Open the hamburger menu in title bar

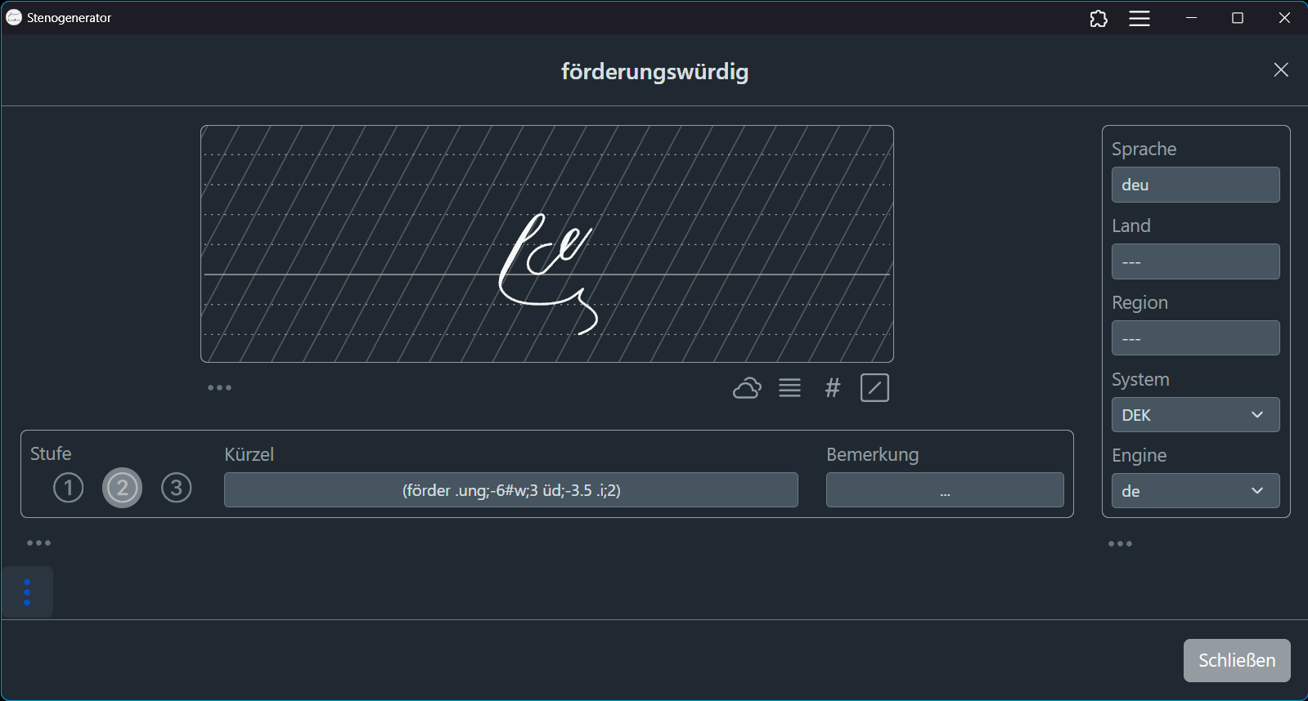click(x=1139, y=18)
